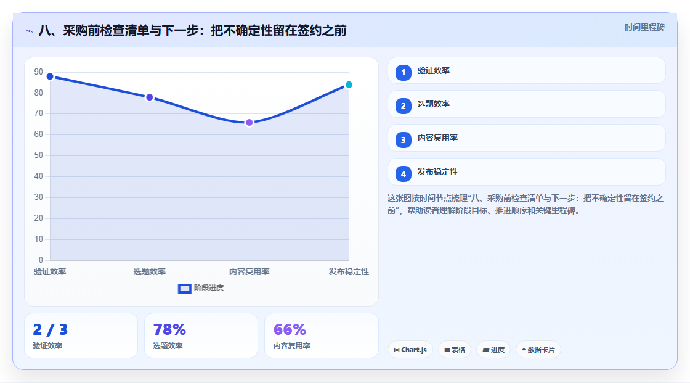The height and width of the screenshot is (383, 690).
Task: Click the 进度 tag
Action: pyautogui.click(x=493, y=350)
